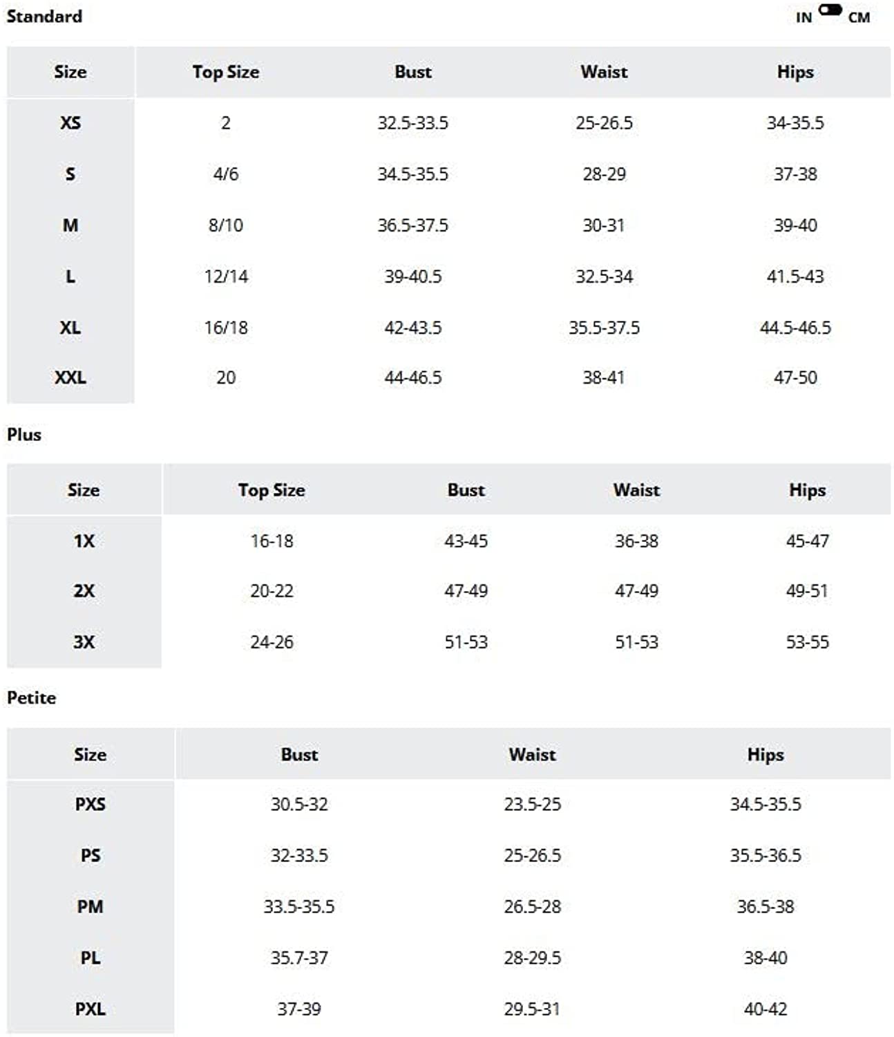The height and width of the screenshot is (1037, 894).
Task: Click the 33.5-35.5 bust value for PM
Action: 299,906
